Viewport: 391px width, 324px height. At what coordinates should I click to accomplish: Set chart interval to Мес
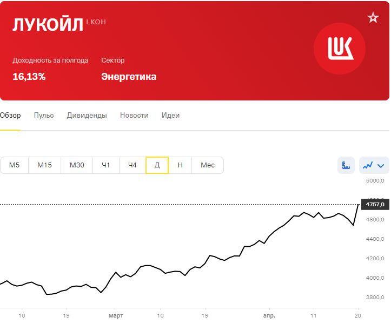[x=208, y=165]
